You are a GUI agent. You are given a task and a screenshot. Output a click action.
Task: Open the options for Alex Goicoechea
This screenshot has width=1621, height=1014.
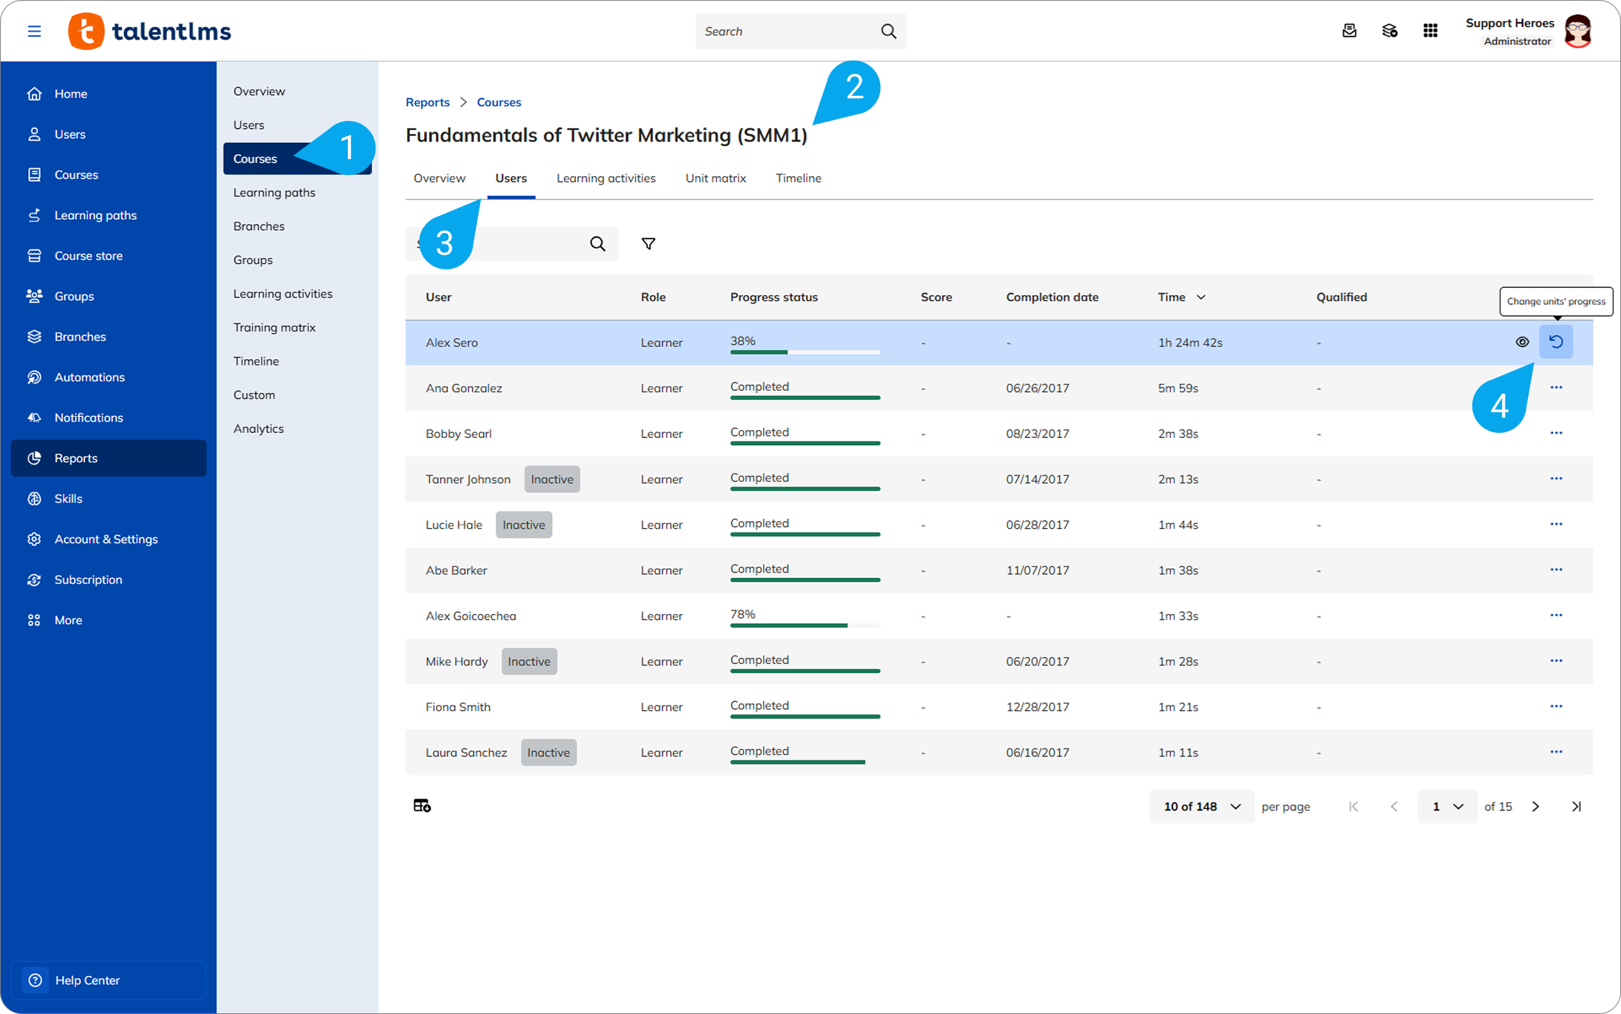[x=1556, y=615]
